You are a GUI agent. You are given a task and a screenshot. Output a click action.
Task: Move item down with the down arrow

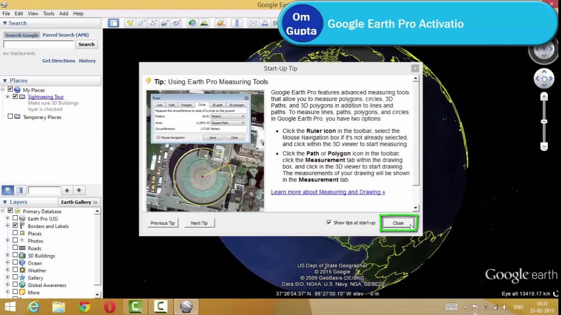point(79,190)
